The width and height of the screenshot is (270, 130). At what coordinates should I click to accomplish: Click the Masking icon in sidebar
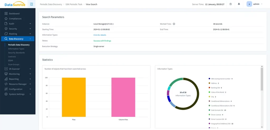[6, 34]
